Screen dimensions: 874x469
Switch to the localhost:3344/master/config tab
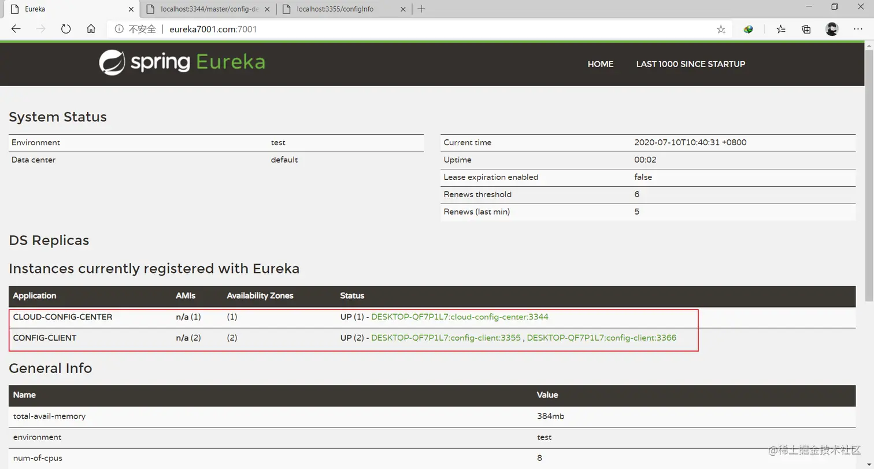coord(207,9)
